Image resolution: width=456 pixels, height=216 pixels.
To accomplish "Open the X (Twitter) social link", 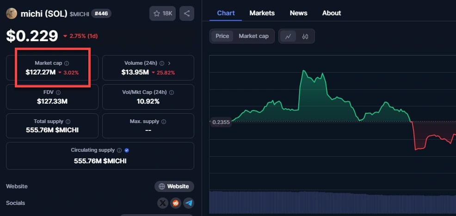I will 163,203.
